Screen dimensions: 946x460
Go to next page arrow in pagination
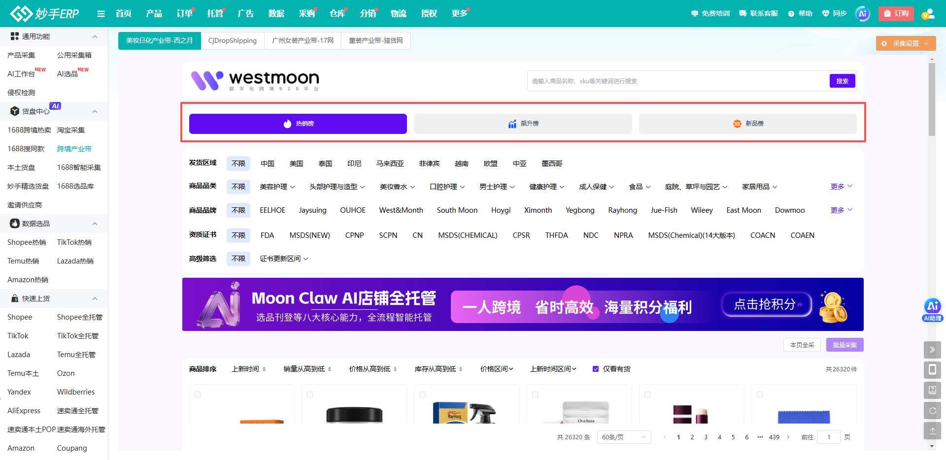[x=788, y=437]
